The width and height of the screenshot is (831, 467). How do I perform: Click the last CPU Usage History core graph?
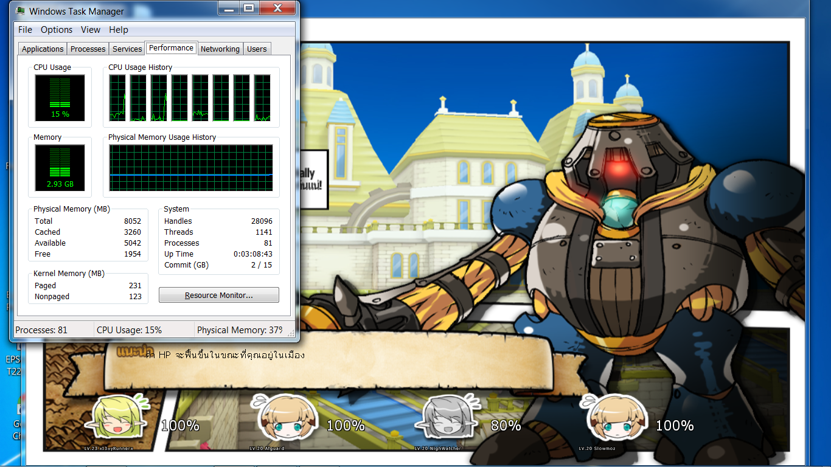point(262,97)
